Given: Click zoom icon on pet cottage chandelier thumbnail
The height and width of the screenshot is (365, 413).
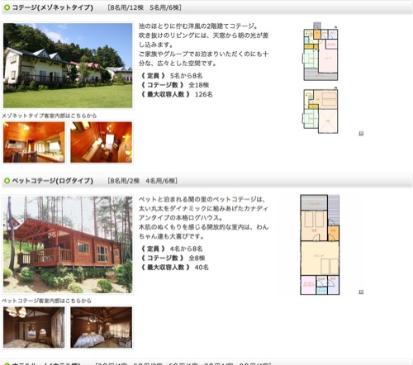Looking at the screenshot, I should (61, 344).
